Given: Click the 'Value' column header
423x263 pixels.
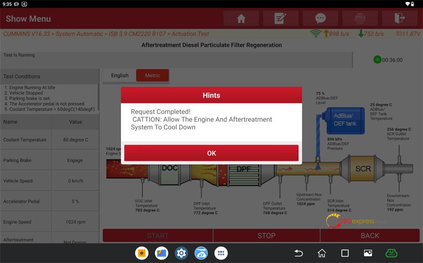Looking at the screenshot, I should [76, 122].
